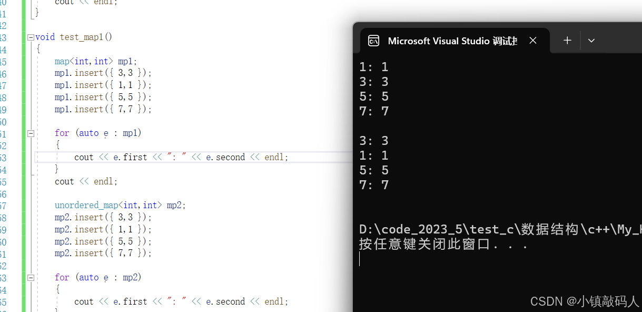This screenshot has height=312, width=642.
Task: Open the terminal profile dropdown chevron
Action: [591, 41]
